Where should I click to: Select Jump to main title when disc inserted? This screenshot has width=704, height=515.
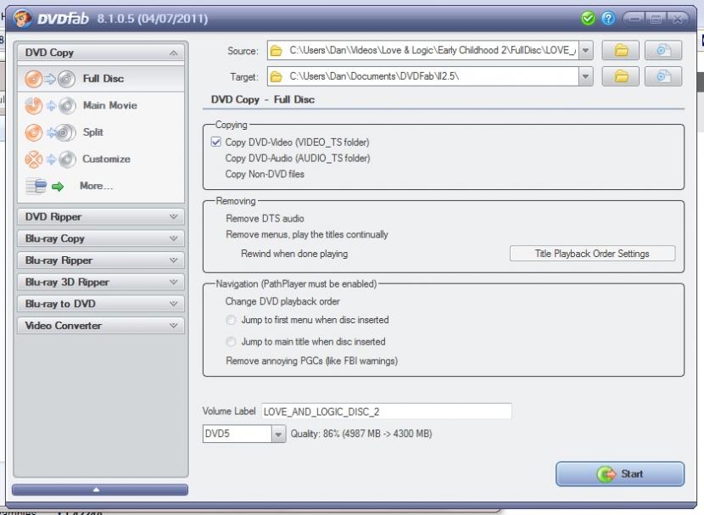click(231, 342)
